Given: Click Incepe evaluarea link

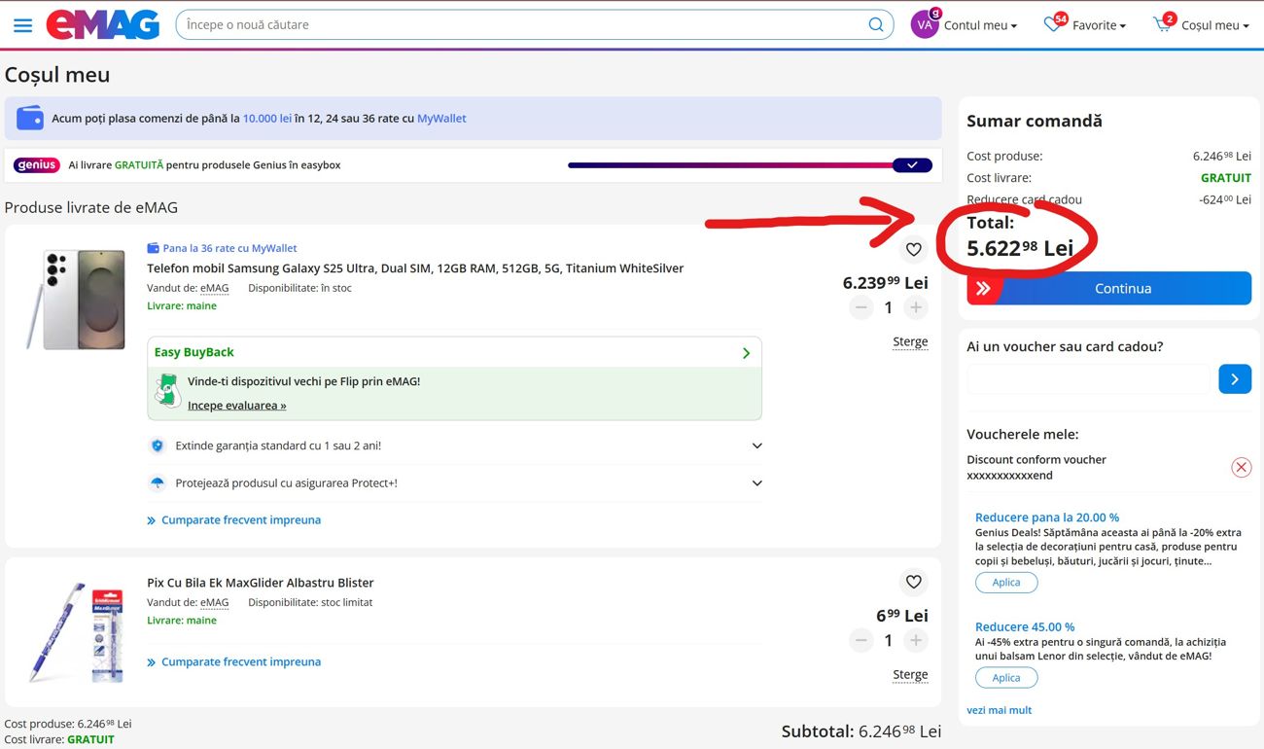Looking at the screenshot, I should pos(237,406).
